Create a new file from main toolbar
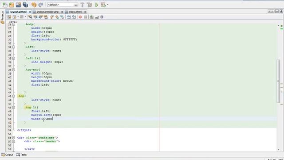Viewport: 284px width, 160px height. point(5,5)
